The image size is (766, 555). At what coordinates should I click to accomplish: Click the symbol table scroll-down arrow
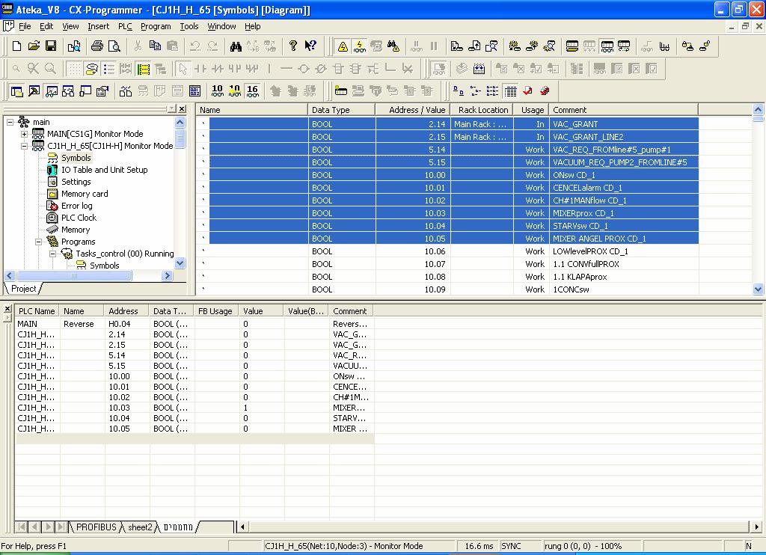(759, 289)
